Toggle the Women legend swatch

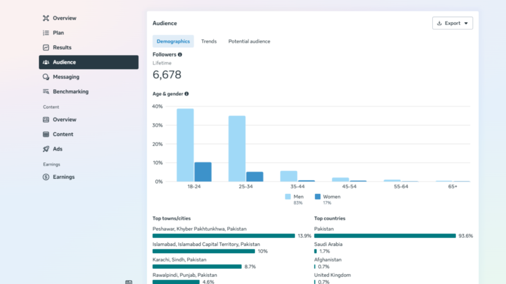[318, 197]
